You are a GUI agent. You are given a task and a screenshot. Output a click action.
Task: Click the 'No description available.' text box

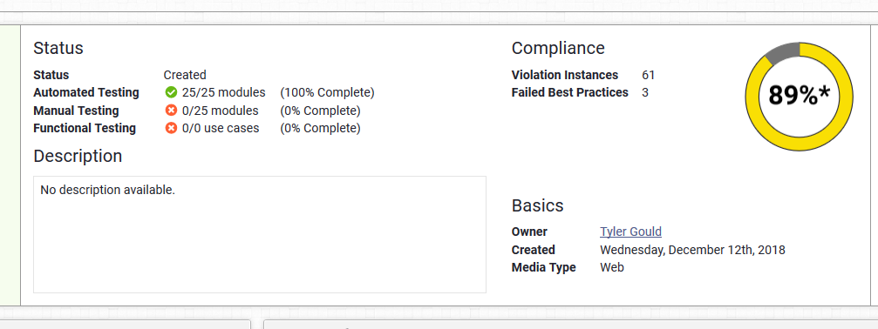(x=260, y=235)
